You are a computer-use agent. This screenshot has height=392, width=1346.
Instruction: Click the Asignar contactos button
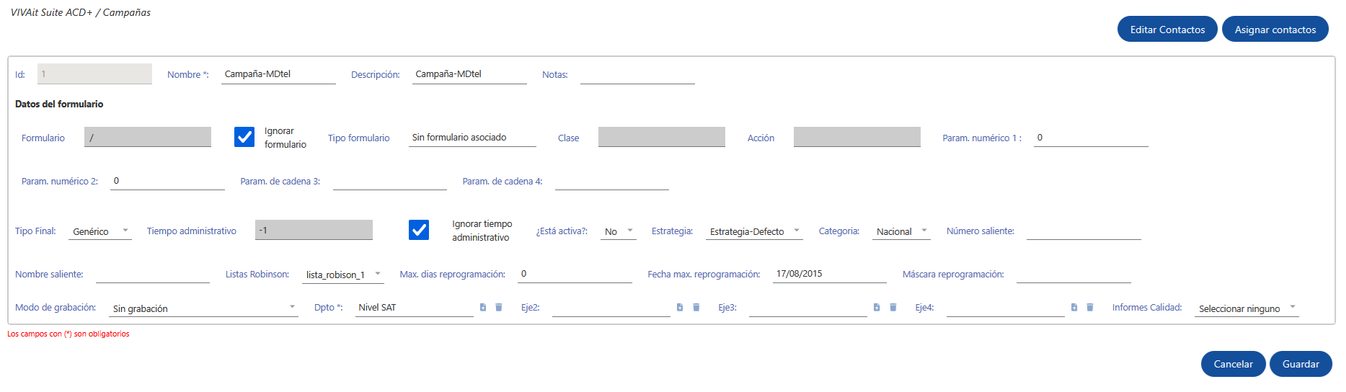pos(1275,30)
